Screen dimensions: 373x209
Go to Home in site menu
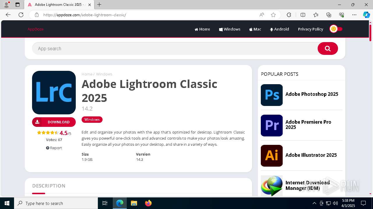coord(202,29)
